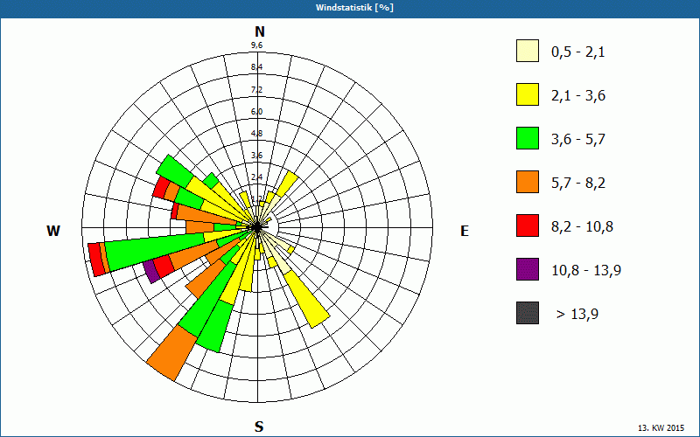Click the long yellow south-southeast bar
The width and height of the screenshot is (700, 437).
pos(307,298)
